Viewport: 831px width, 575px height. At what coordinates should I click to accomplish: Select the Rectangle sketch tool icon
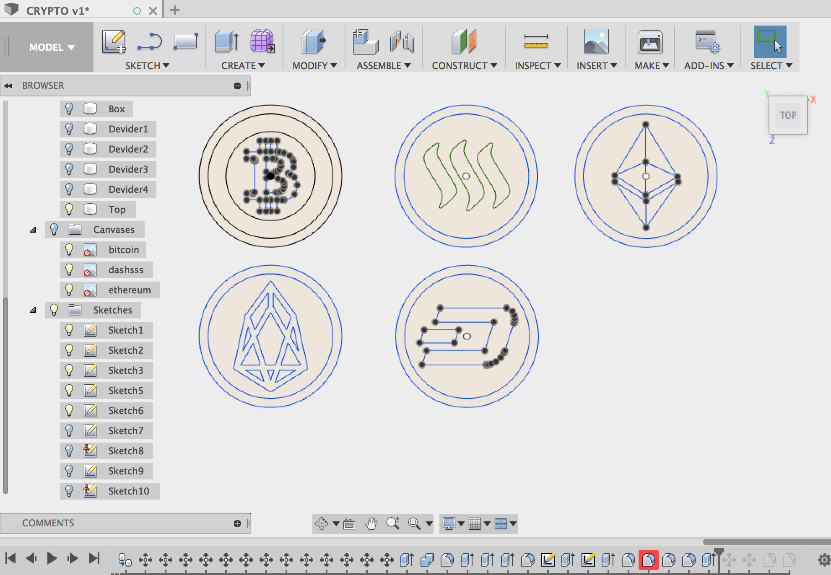tap(185, 41)
